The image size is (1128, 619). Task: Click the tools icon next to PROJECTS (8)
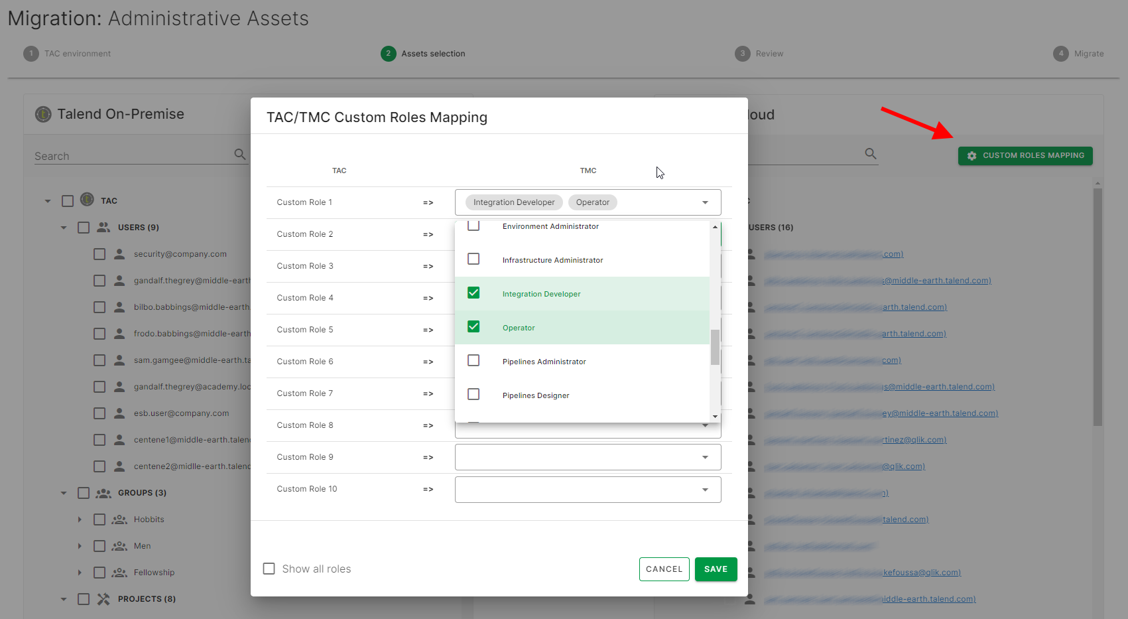click(103, 598)
